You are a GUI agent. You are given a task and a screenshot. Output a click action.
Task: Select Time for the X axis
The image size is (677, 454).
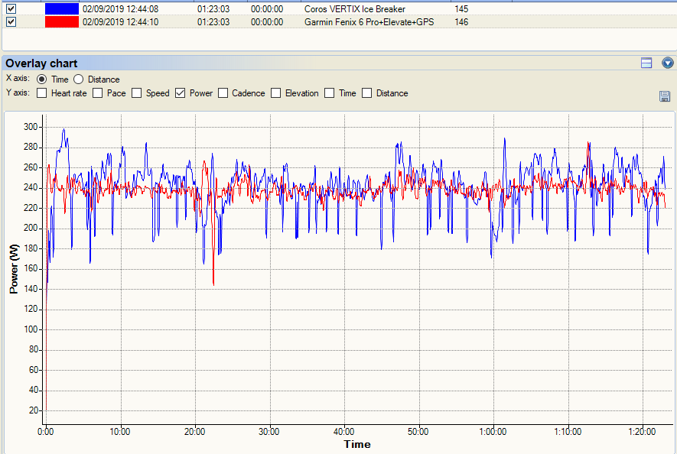42,79
